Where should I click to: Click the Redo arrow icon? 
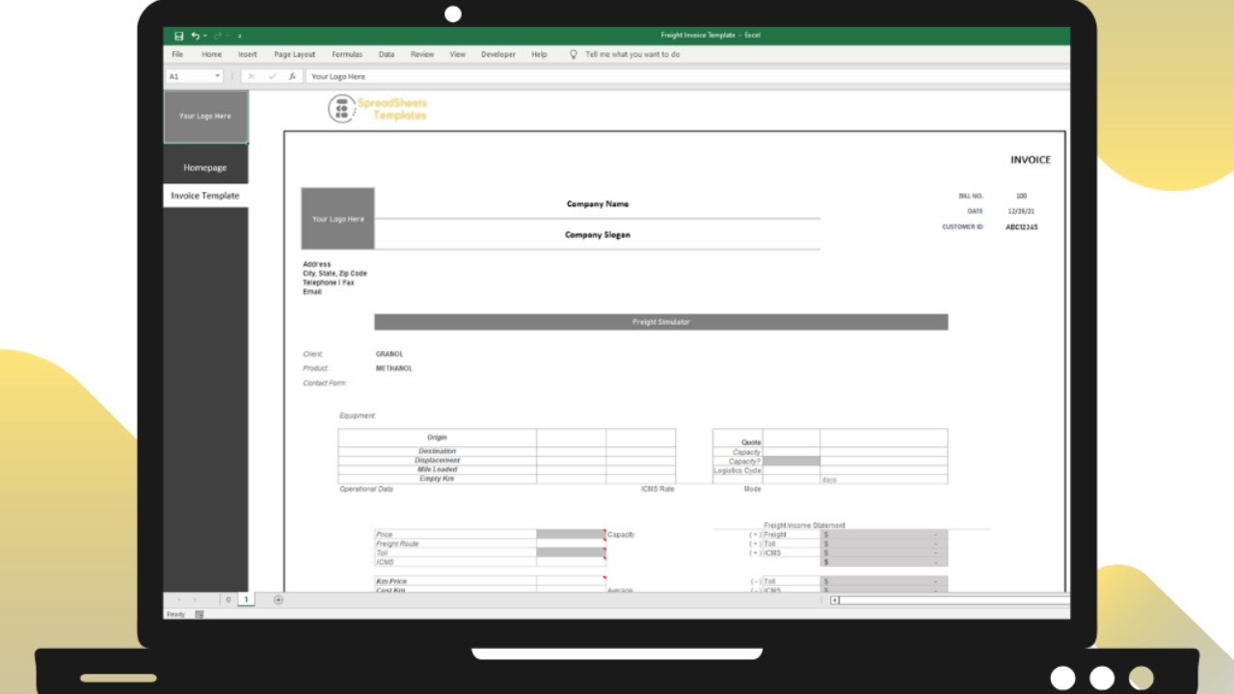click(218, 36)
